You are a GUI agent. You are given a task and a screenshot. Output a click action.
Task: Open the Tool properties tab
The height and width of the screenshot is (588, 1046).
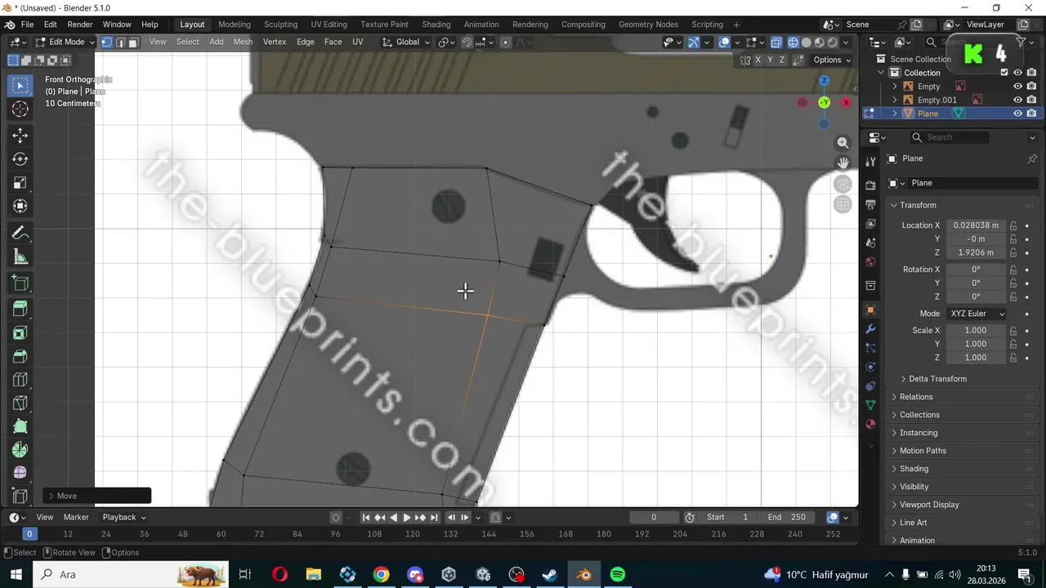coord(870,162)
